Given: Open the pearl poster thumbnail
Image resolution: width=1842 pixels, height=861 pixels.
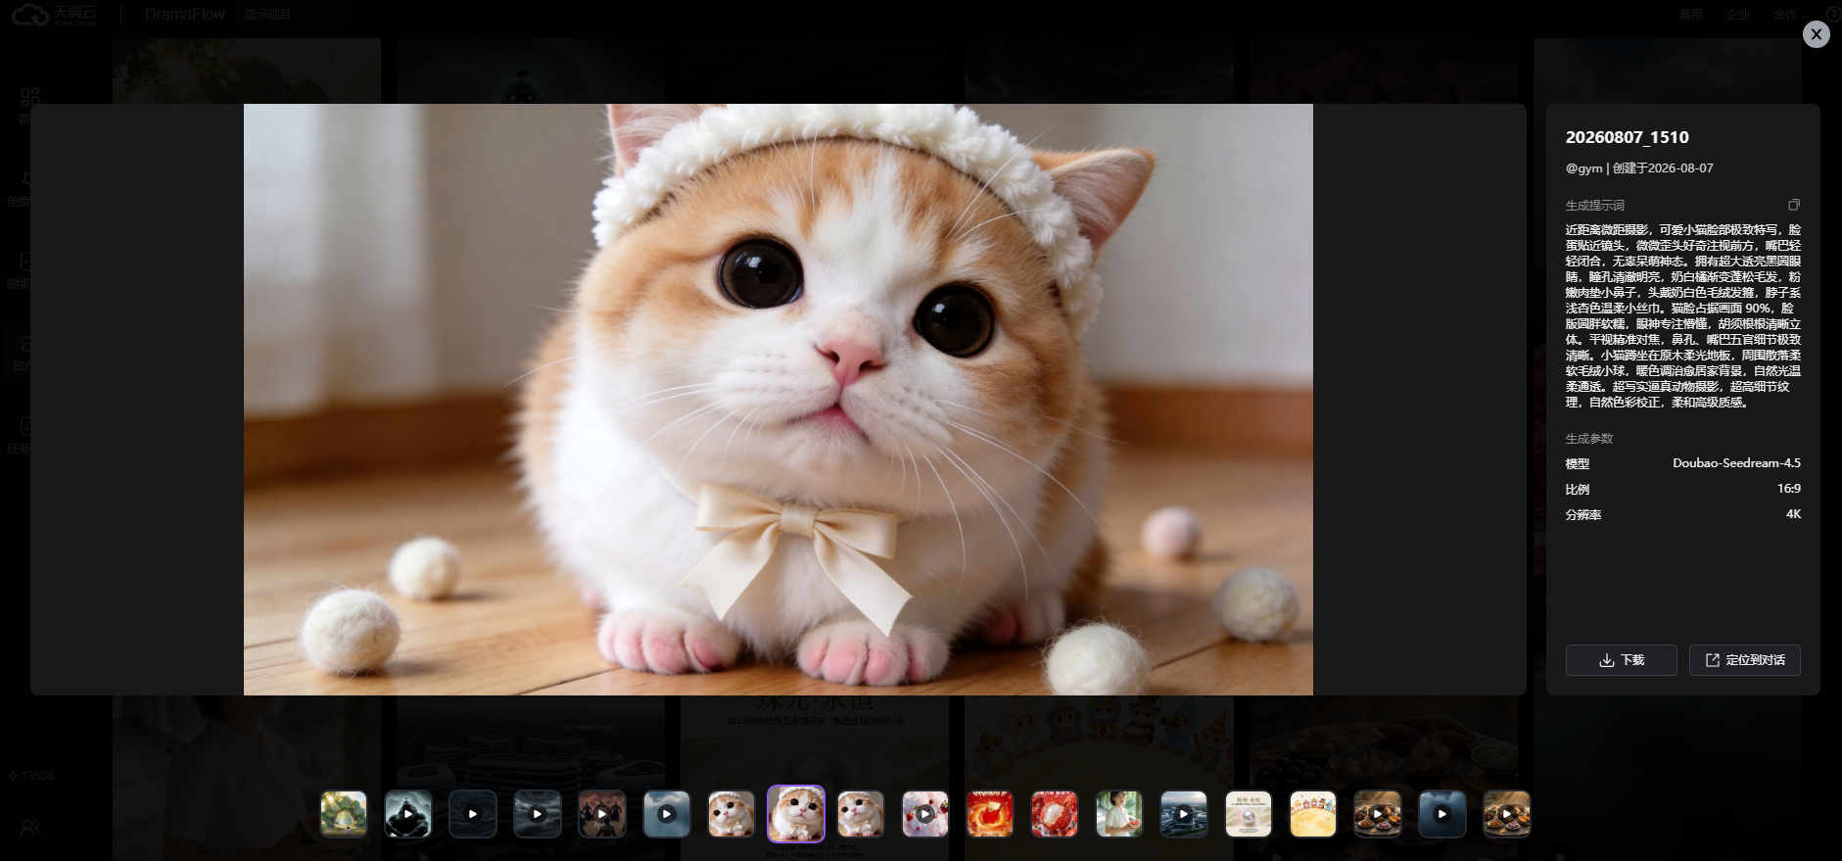Looking at the screenshot, I should pyautogui.click(x=1249, y=814).
